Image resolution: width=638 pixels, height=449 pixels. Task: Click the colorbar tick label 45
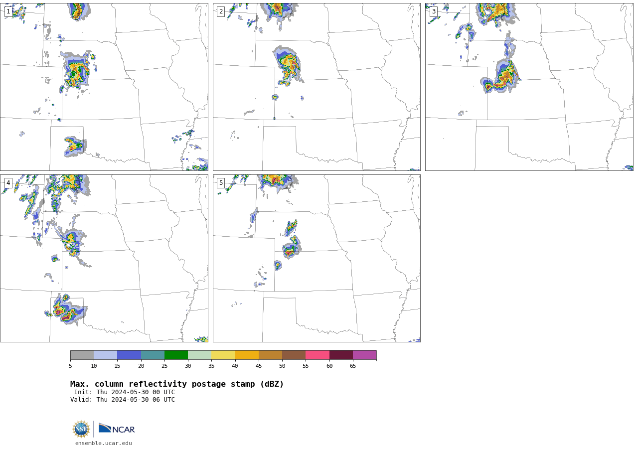coord(259,366)
